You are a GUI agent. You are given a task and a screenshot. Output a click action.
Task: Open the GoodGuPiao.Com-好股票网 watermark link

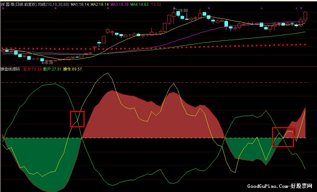coord(280,186)
